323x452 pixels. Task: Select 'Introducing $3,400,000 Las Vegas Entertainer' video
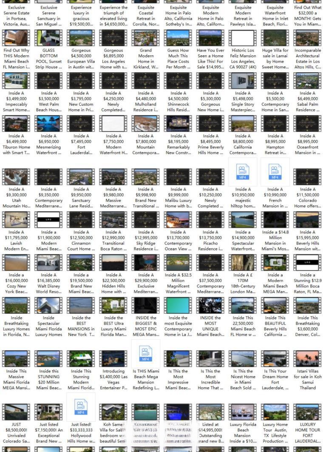point(113,359)
